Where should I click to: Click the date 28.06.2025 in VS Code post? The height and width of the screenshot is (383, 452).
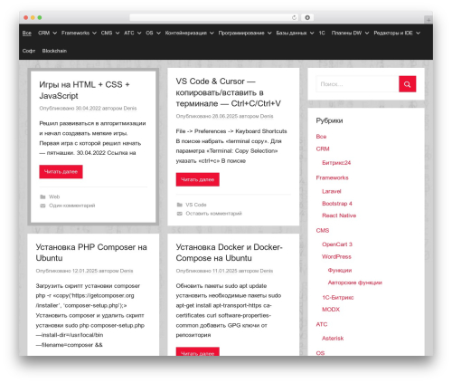tap(225, 116)
